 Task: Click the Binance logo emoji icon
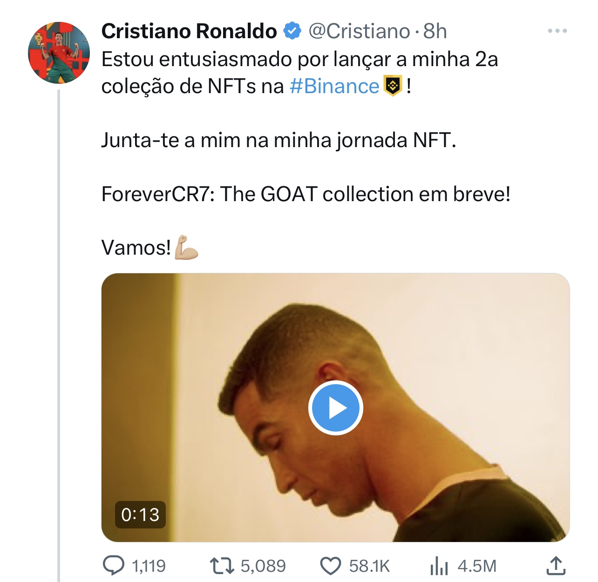[x=393, y=86]
